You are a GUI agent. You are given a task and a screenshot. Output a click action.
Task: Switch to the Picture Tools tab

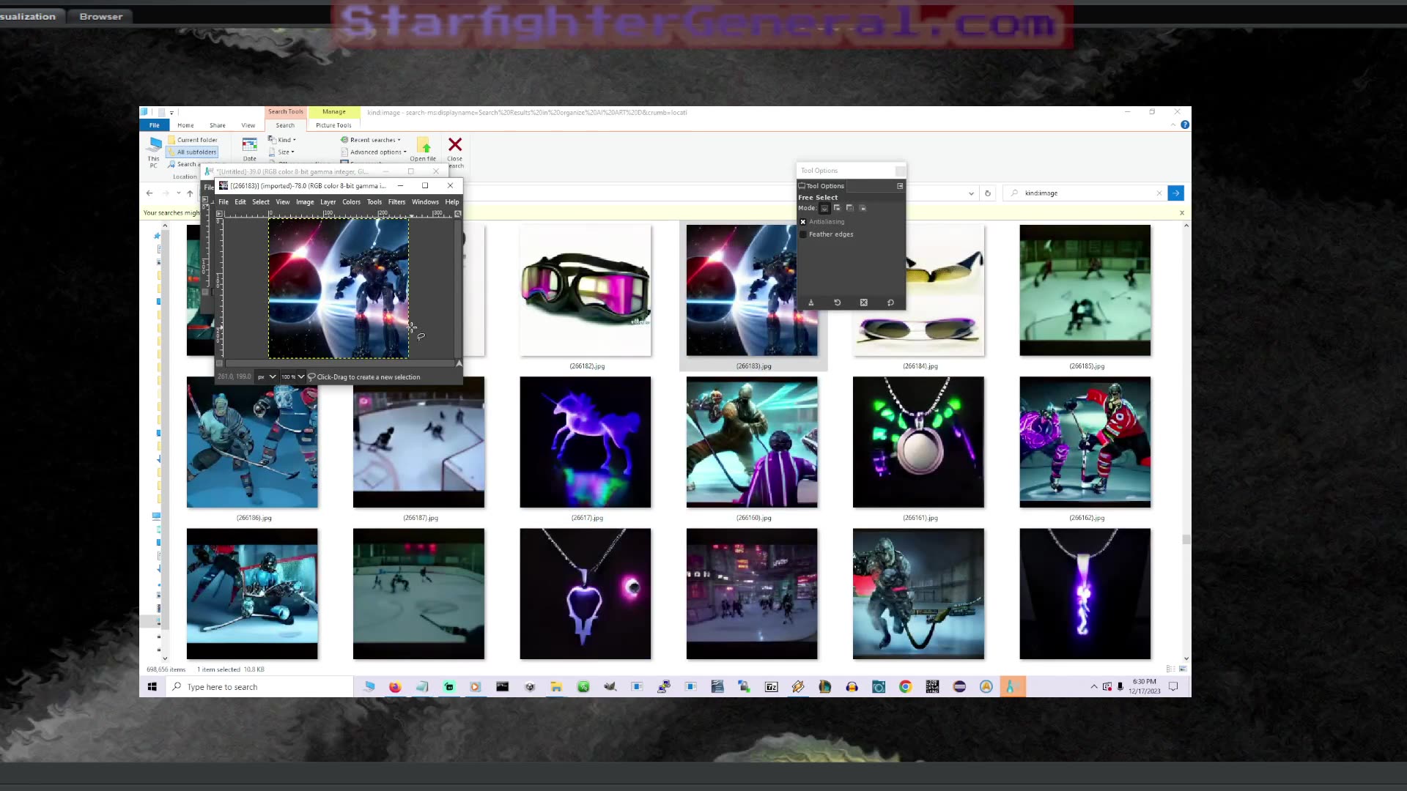click(x=333, y=125)
